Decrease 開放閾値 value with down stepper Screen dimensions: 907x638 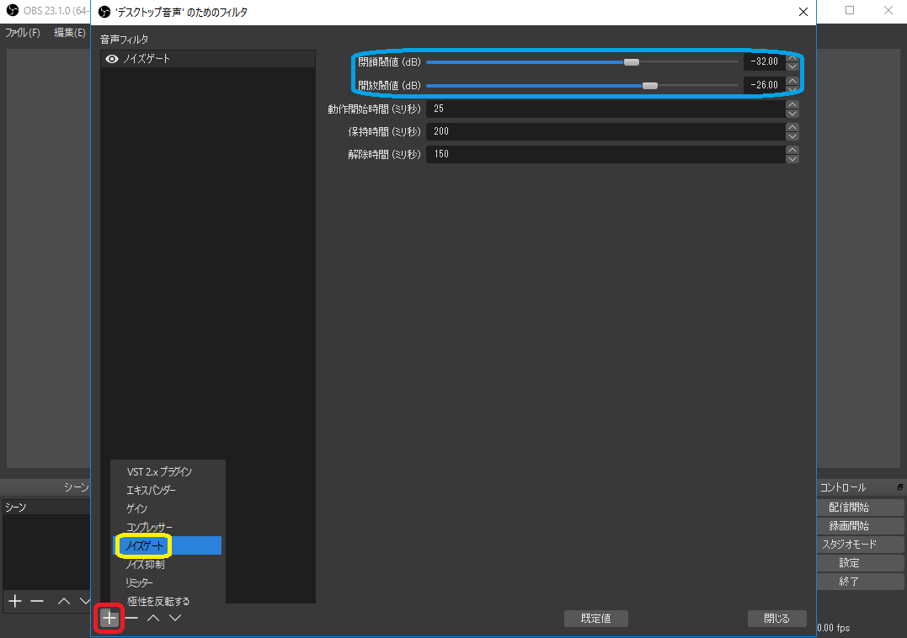tap(792, 89)
